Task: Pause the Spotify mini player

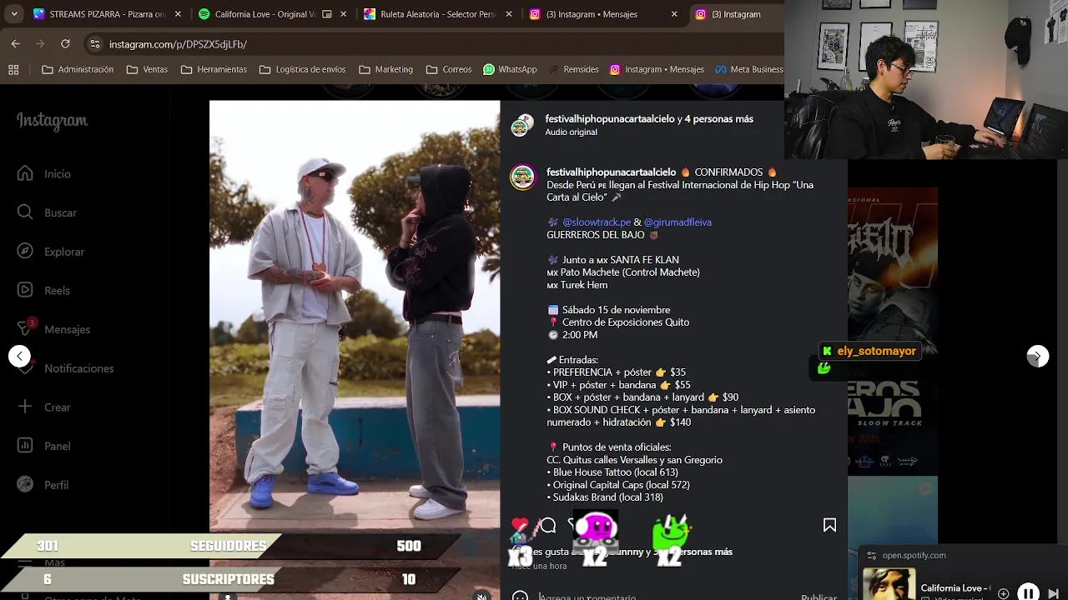Action: [x=1028, y=593]
